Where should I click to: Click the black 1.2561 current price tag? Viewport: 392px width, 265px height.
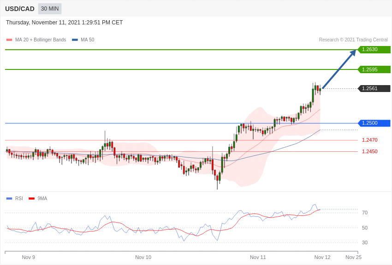pos(374,88)
